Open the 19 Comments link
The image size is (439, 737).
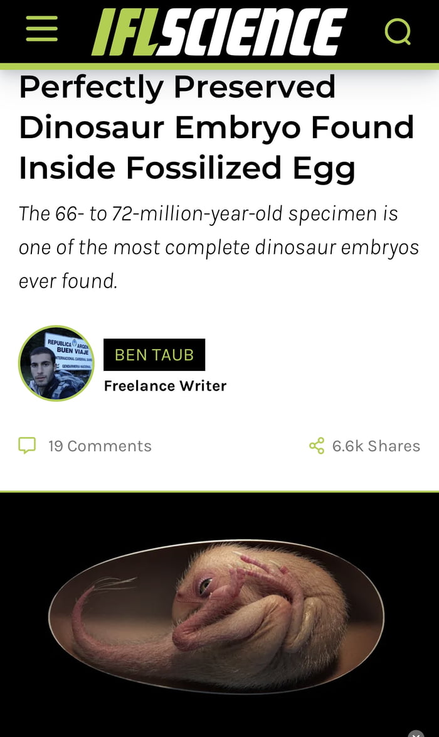[x=99, y=446]
